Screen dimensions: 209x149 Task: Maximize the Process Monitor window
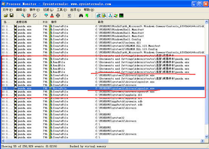click(200, 4)
